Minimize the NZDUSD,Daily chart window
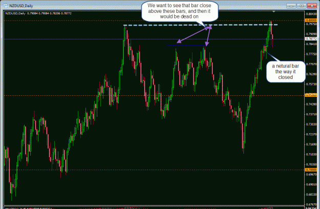The width and height of the screenshot is (320, 209). tap(291, 6)
